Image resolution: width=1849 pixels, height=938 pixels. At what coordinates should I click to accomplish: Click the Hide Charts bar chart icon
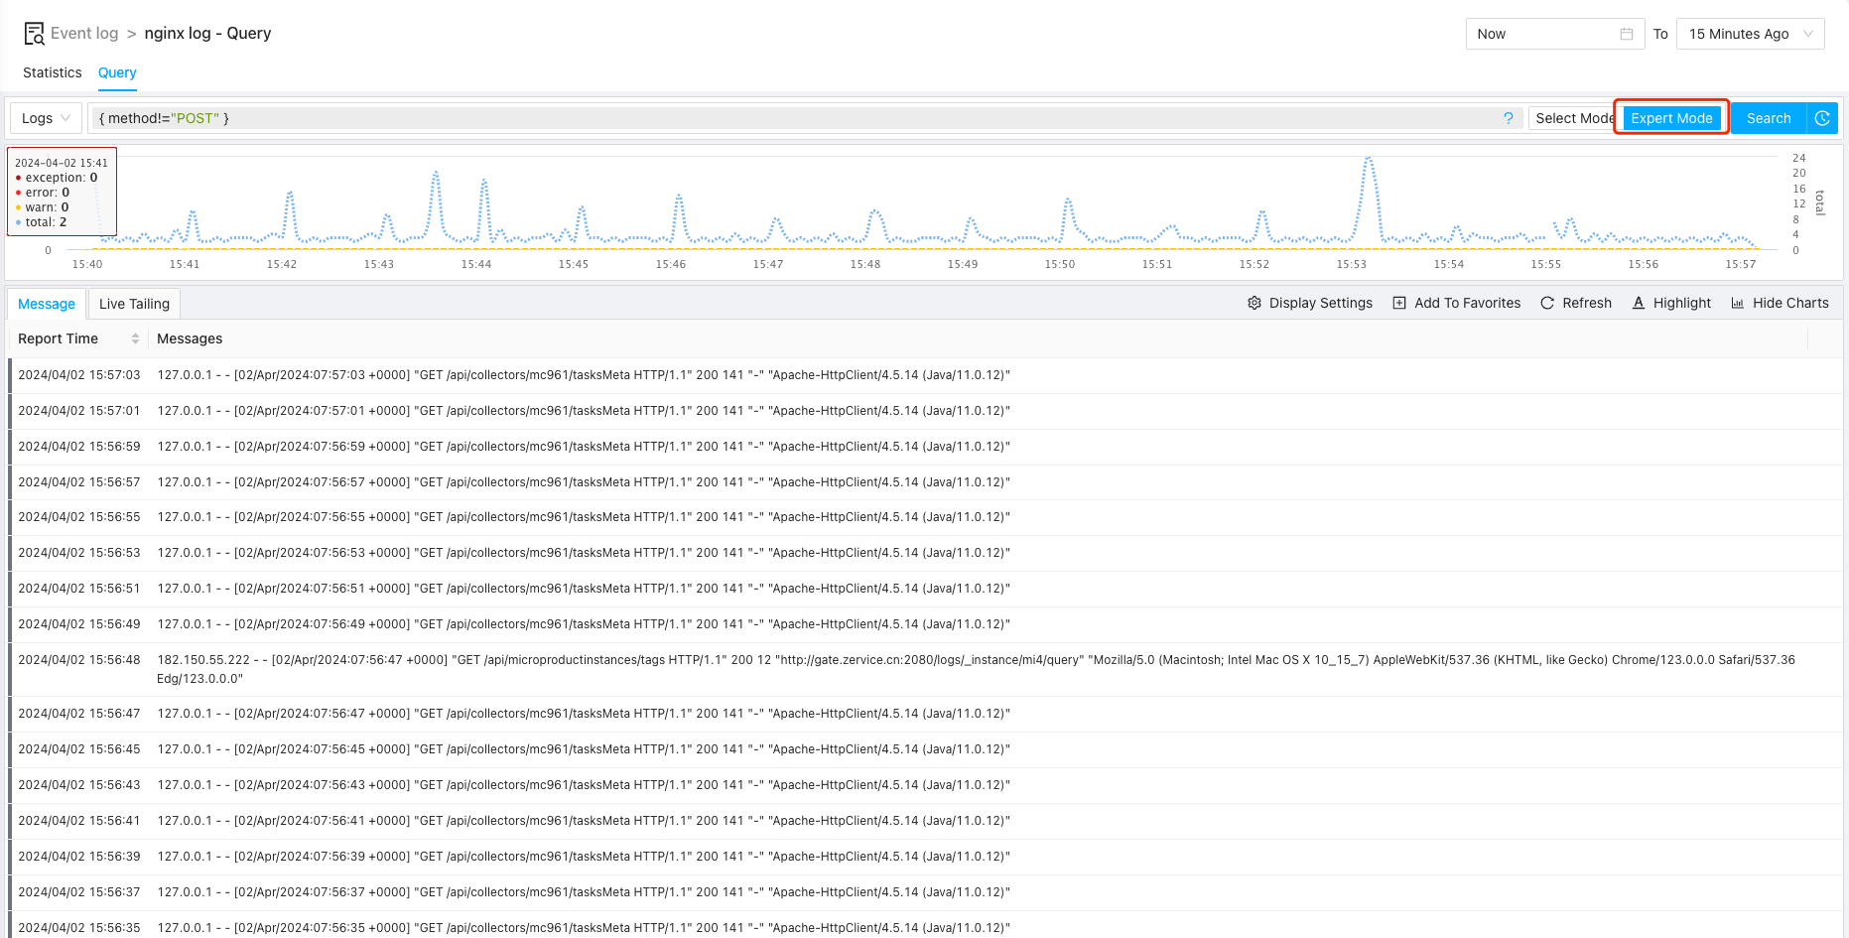[x=1738, y=303]
